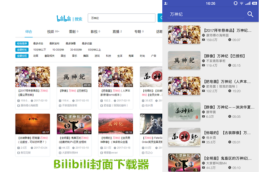
Task: Click the web title 【群像】万神纪【已授权】
Action: coord(74,91)
